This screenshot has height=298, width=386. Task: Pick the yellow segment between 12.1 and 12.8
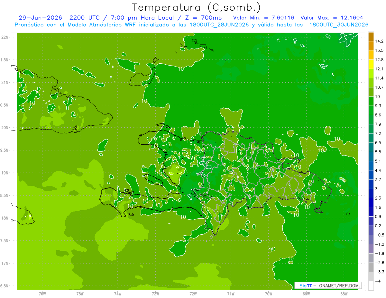[x=371, y=64]
